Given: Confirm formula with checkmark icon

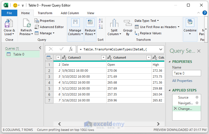Looking at the screenshot, I should (x=61, y=49).
